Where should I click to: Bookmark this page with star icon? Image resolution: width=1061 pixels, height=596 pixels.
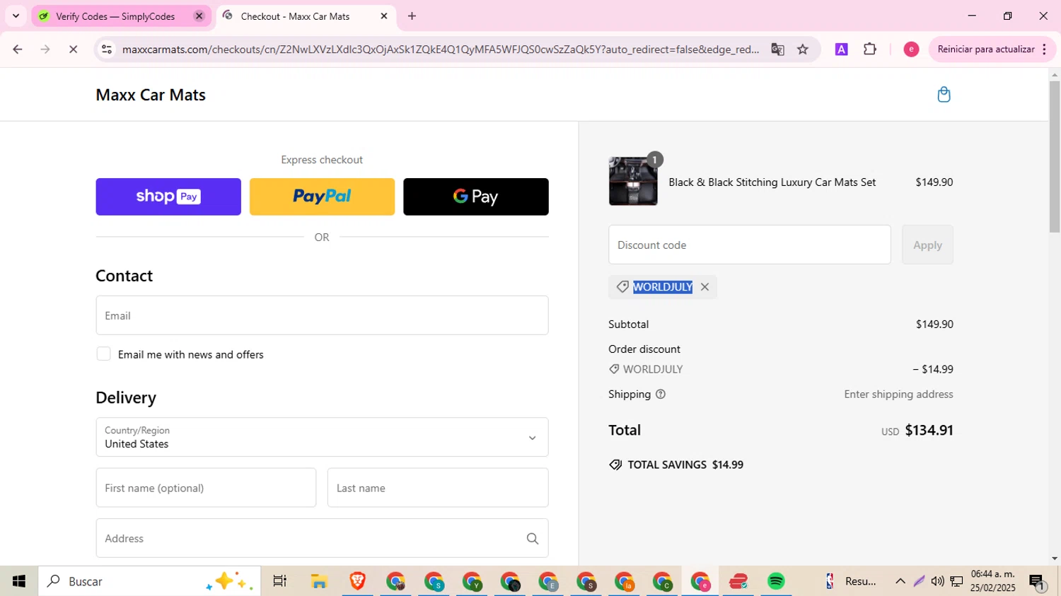pos(803,49)
